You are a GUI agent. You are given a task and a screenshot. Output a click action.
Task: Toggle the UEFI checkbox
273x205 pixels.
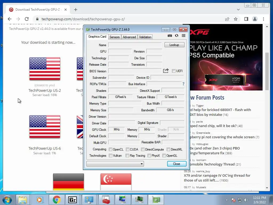[174, 71]
